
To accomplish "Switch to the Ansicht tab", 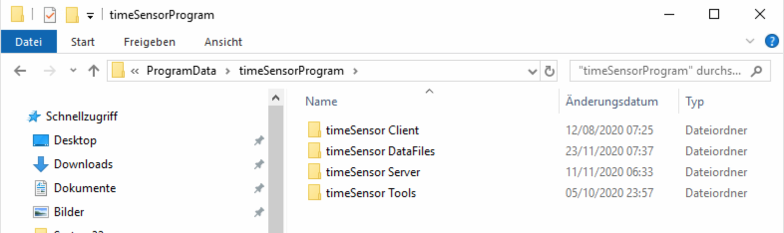I will click(223, 42).
